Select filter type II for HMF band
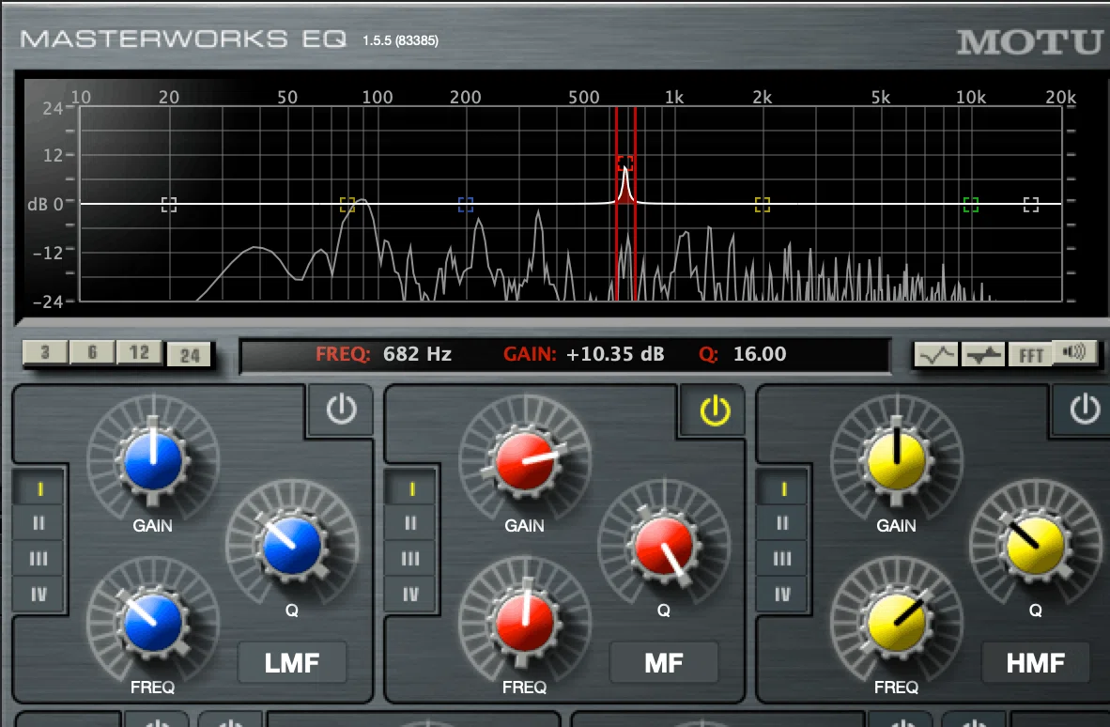Image resolution: width=1110 pixels, height=727 pixels. [783, 523]
